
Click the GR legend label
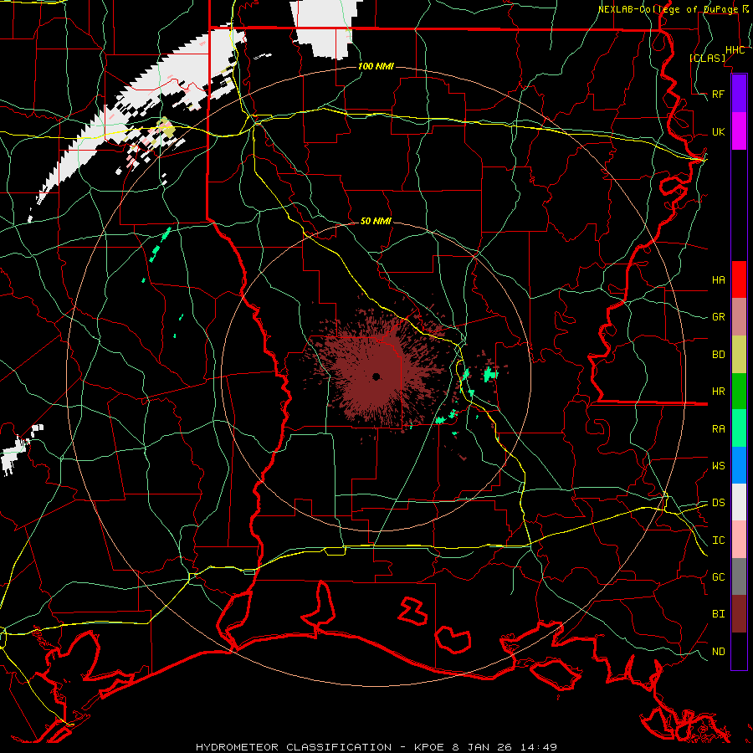tap(718, 317)
